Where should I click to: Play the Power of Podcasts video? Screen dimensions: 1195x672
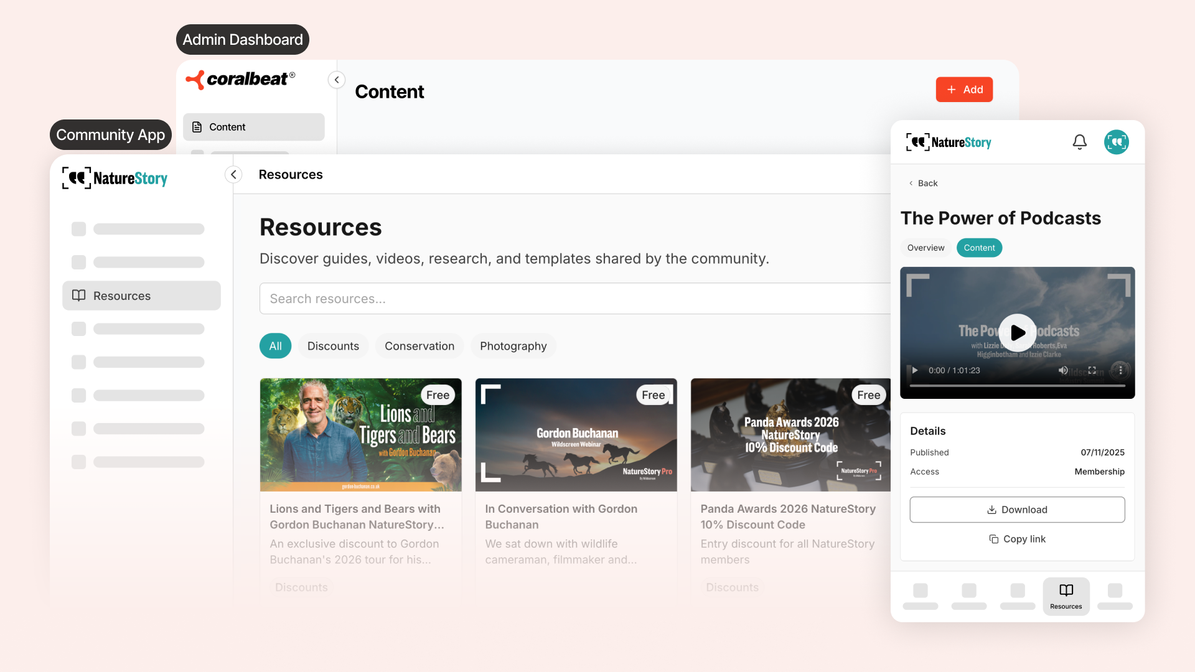point(1017,332)
